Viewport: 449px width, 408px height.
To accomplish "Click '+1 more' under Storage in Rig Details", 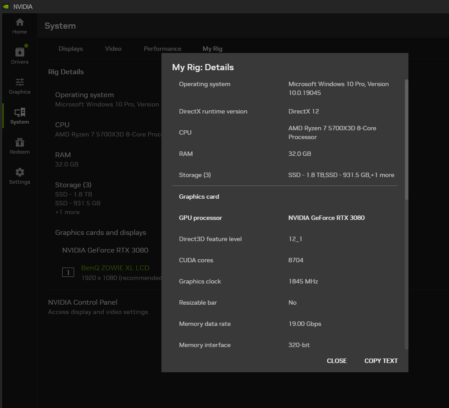I will (67, 212).
